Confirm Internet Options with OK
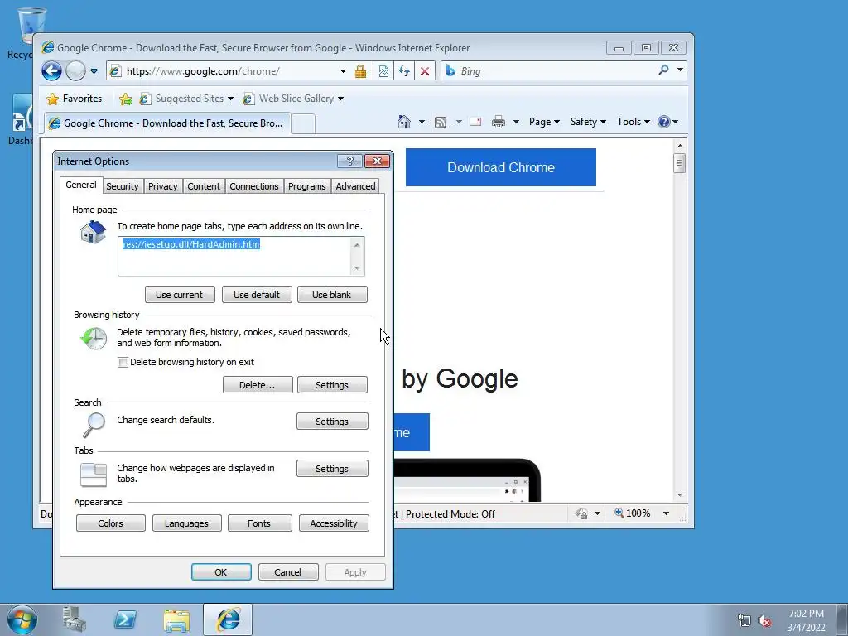This screenshot has width=848, height=636. 221,572
